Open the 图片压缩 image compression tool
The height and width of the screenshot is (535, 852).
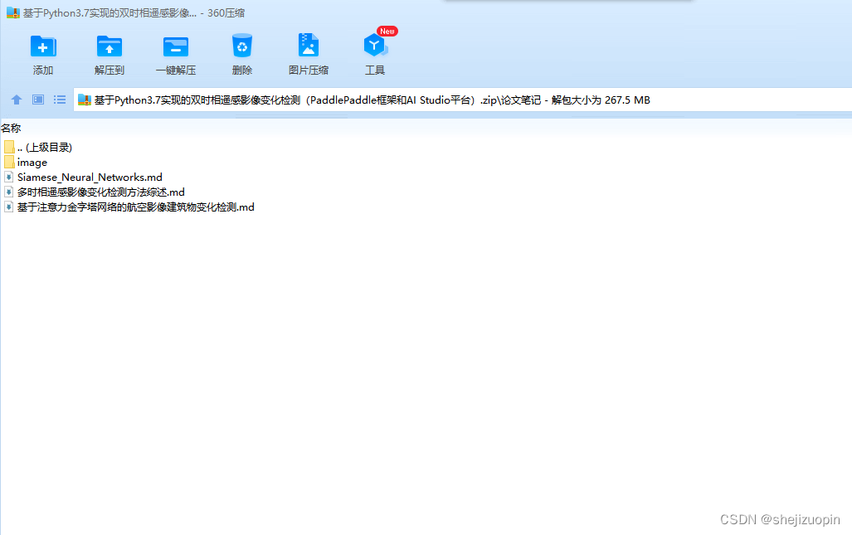[x=308, y=51]
